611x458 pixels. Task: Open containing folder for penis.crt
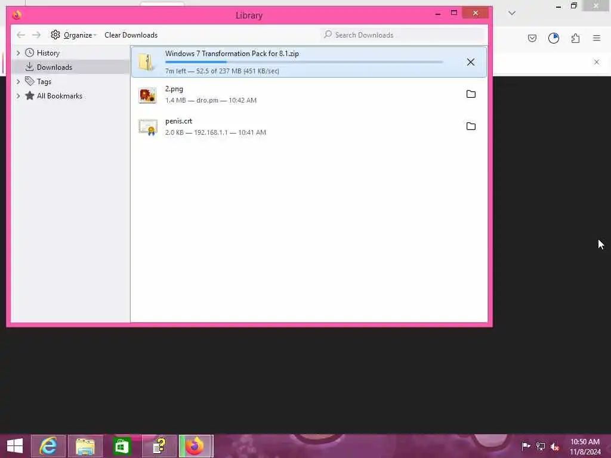pyautogui.click(x=471, y=126)
